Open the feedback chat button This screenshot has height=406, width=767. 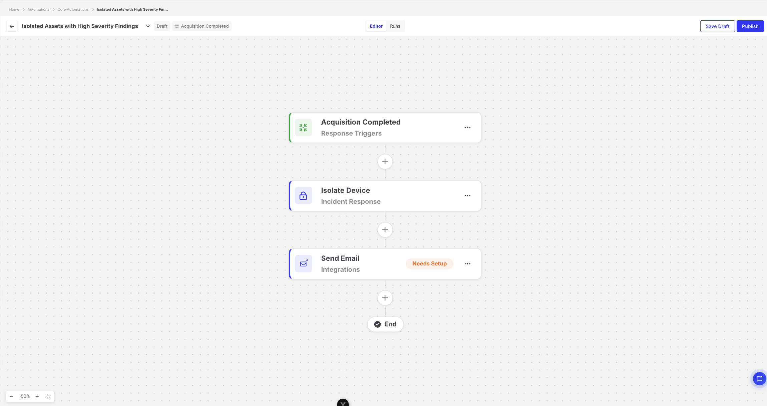[x=759, y=379]
